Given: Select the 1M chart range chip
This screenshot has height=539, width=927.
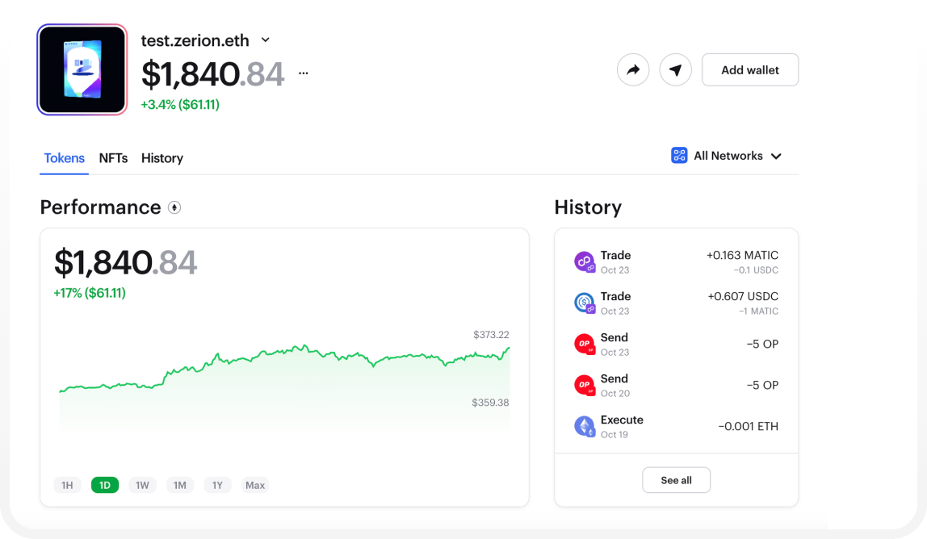Looking at the screenshot, I should tap(180, 485).
